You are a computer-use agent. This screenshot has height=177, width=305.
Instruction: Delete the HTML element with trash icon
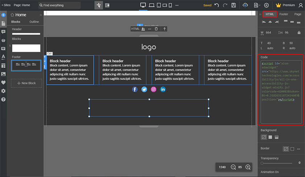pos(156,29)
